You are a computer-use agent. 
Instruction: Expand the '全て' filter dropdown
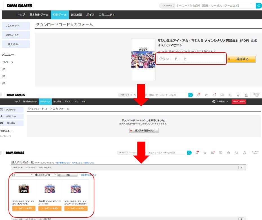coord(22,175)
